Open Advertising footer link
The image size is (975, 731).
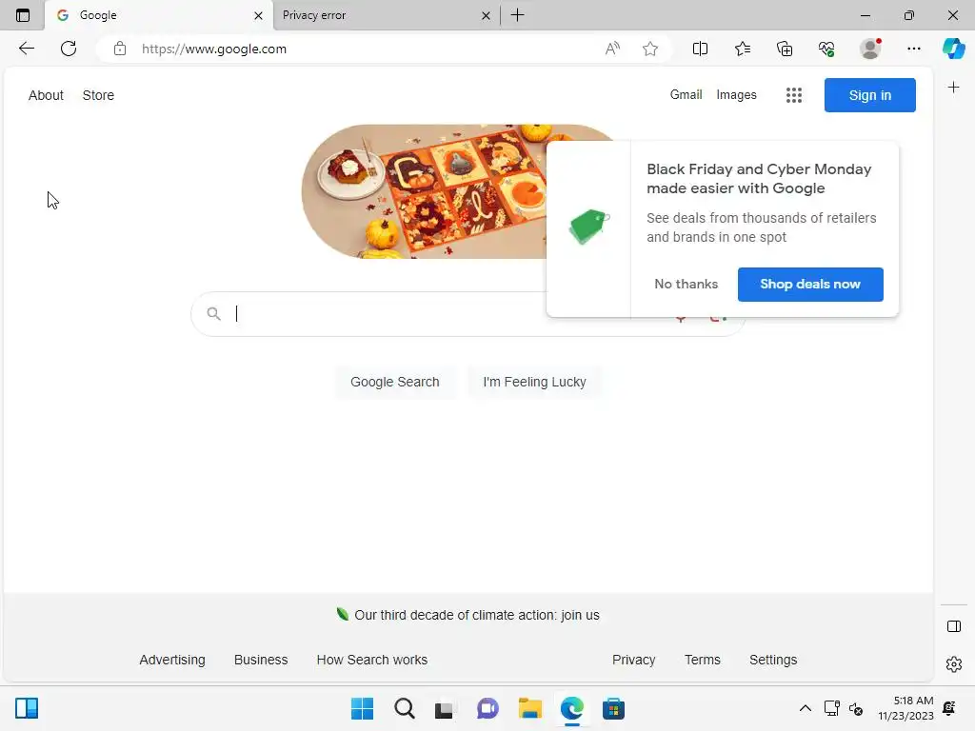pos(172,660)
